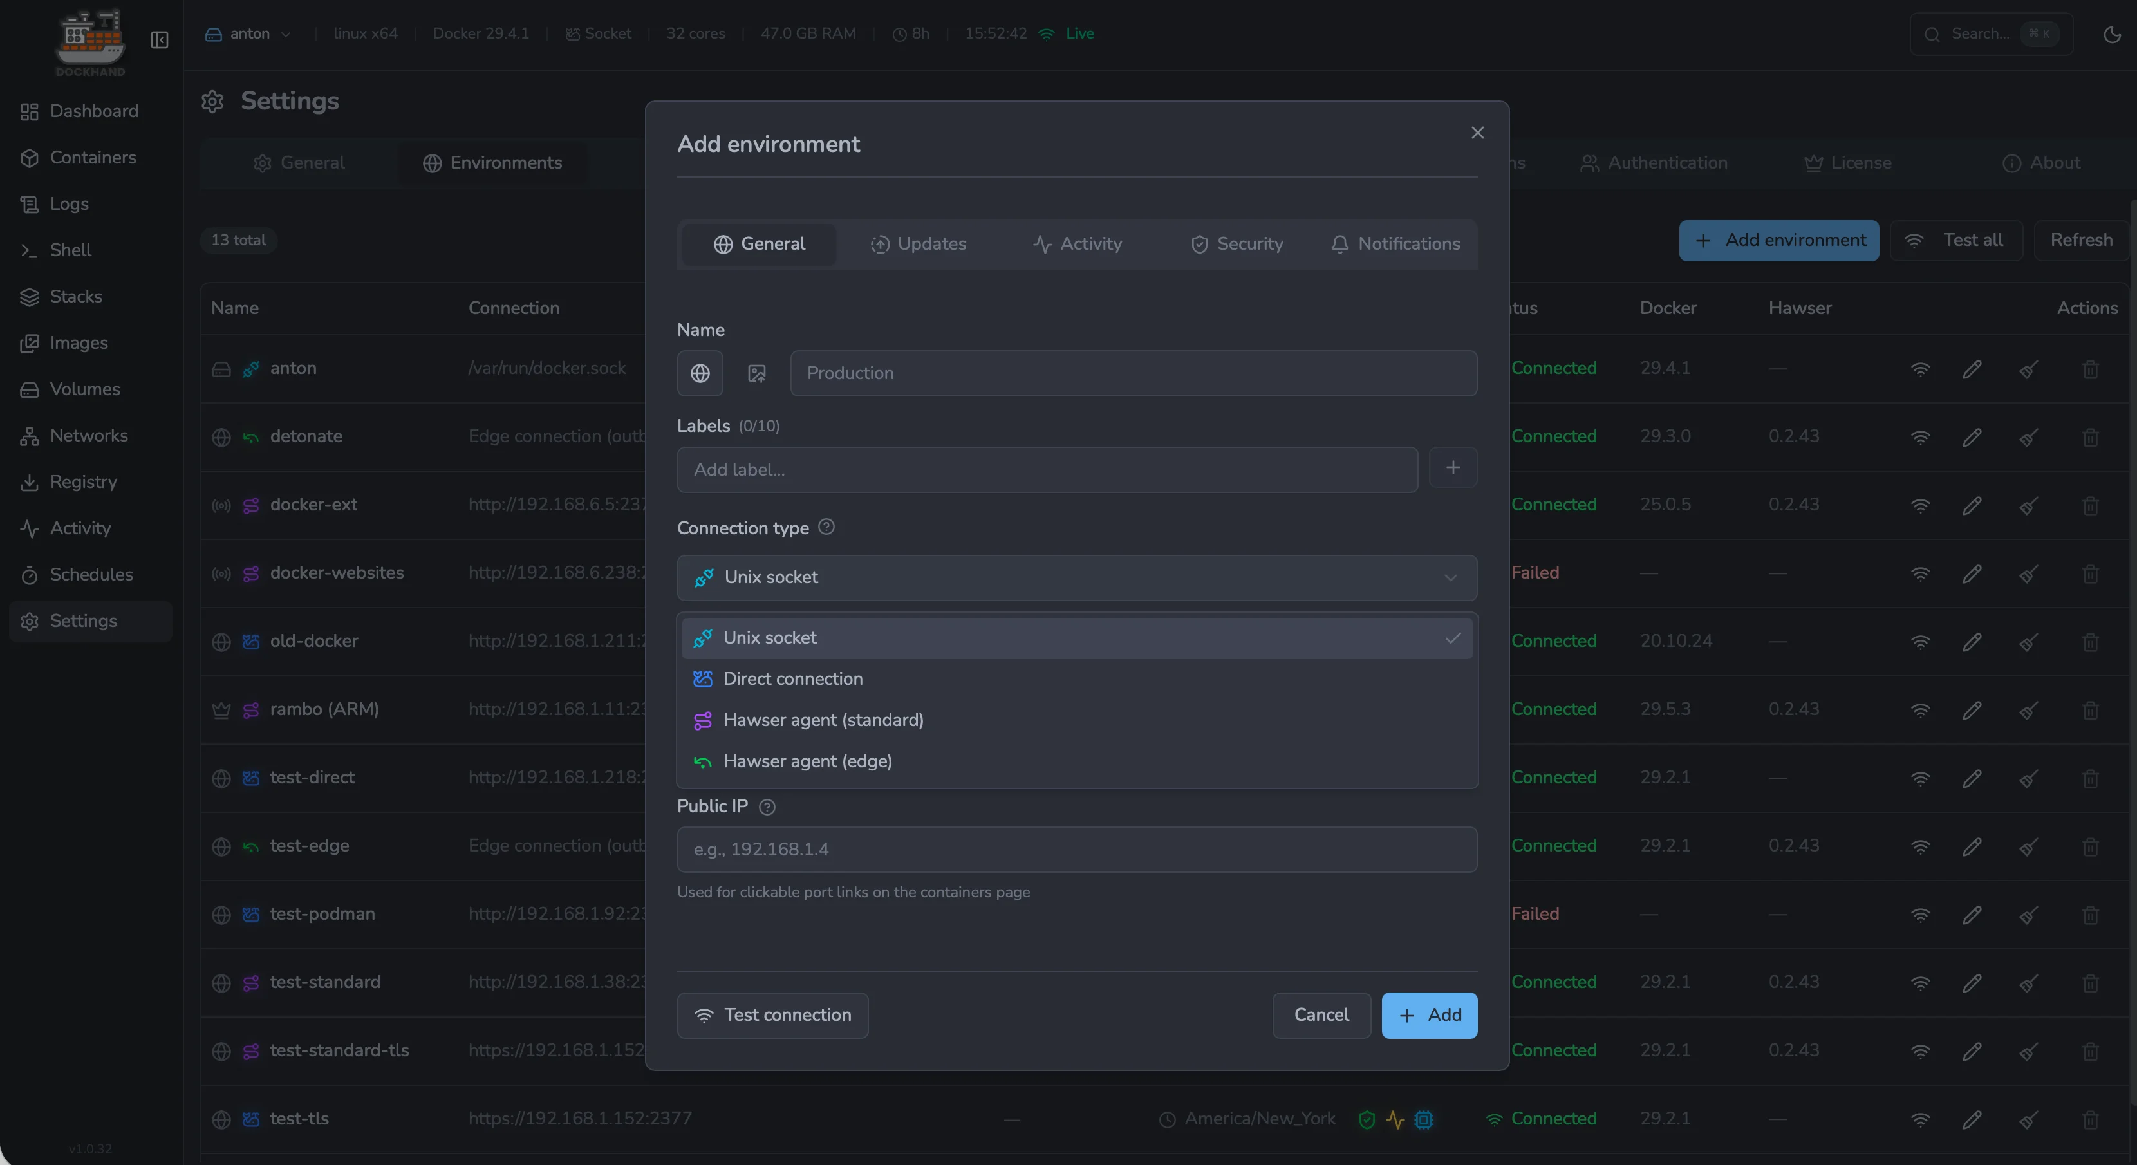Click the Public IP input field
Screen dimensions: 2137x1165
1077,850
